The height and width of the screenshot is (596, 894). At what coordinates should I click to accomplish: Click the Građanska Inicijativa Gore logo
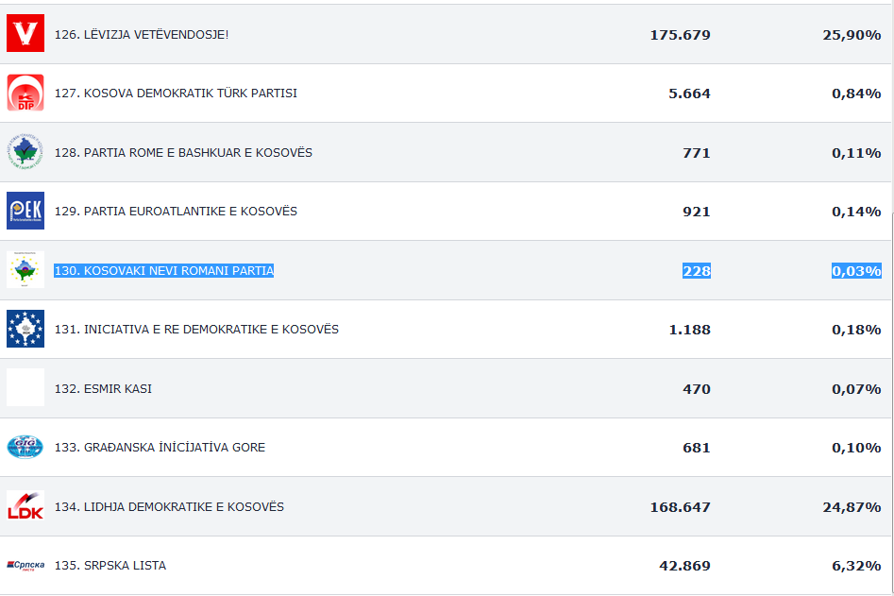tap(25, 447)
